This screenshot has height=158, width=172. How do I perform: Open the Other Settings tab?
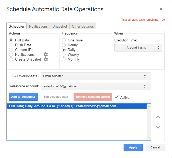[x=83, y=26]
